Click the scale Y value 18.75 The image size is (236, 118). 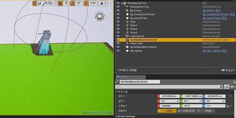coord(192,106)
